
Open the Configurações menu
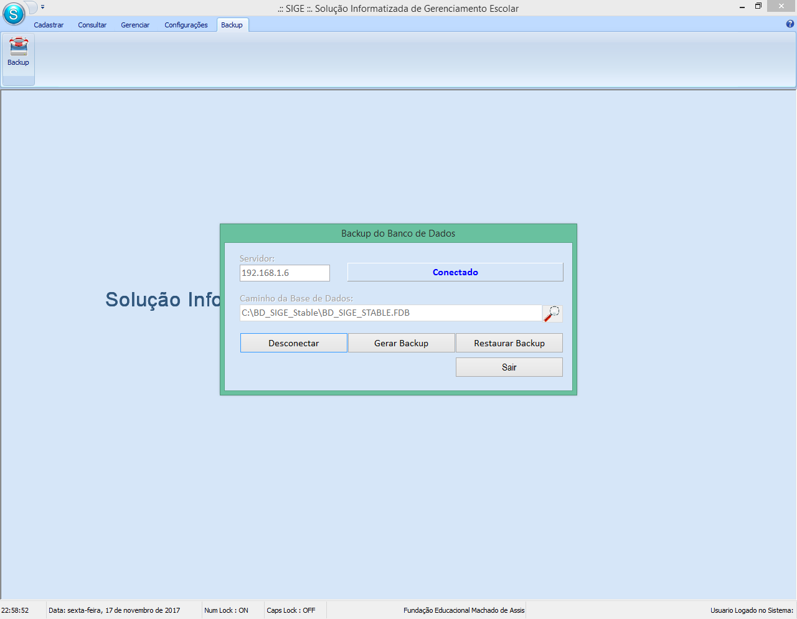click(x=186, y=25)
